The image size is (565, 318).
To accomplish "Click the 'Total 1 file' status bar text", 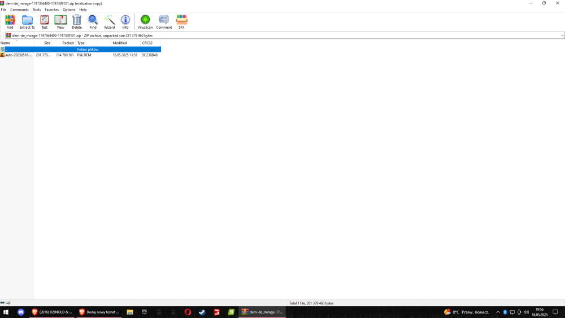I will click(311, 303).
